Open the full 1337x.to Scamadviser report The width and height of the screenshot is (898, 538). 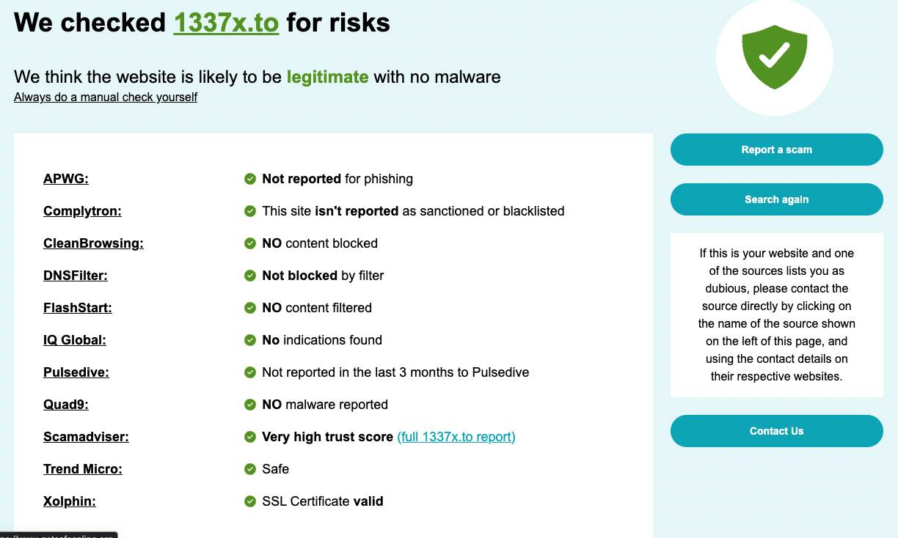click(x=456, y=437)
